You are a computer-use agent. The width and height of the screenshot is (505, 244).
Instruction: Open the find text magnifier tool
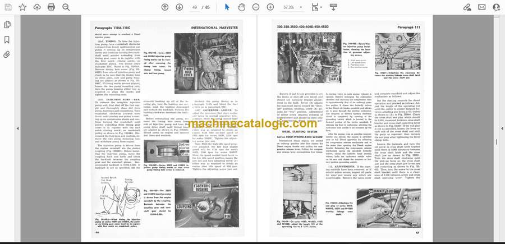coord(66,7)
